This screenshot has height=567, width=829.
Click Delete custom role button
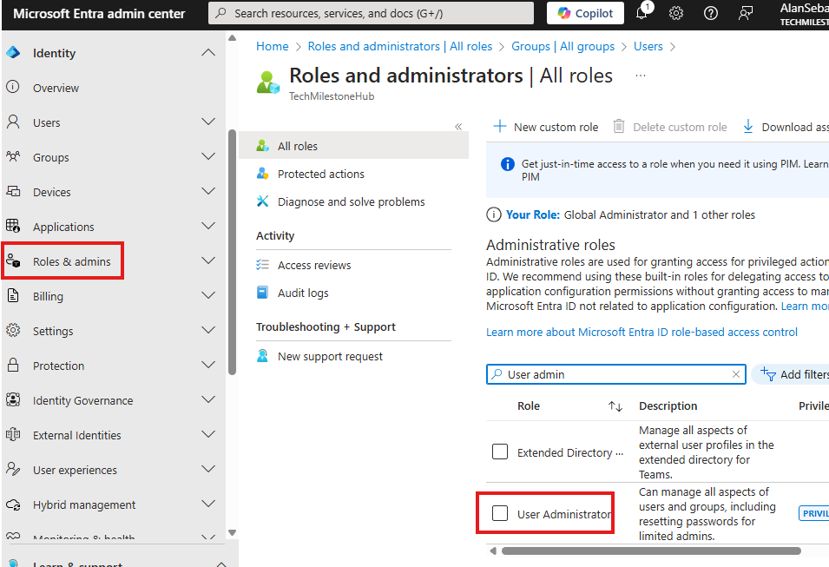(x=670, y=127)
